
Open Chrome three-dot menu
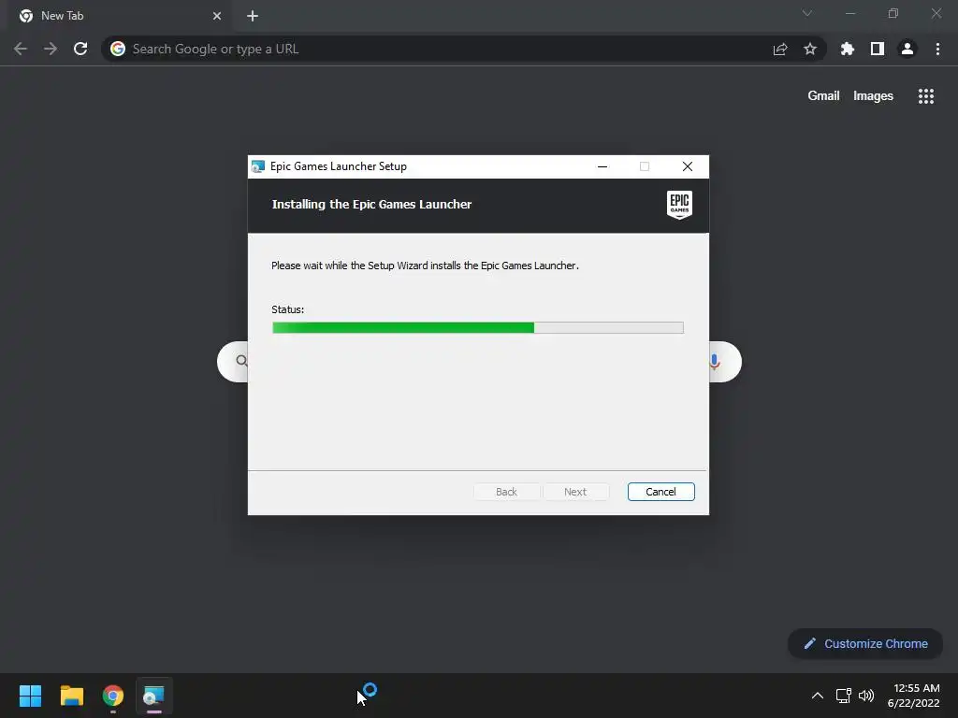tap(937, 49)
